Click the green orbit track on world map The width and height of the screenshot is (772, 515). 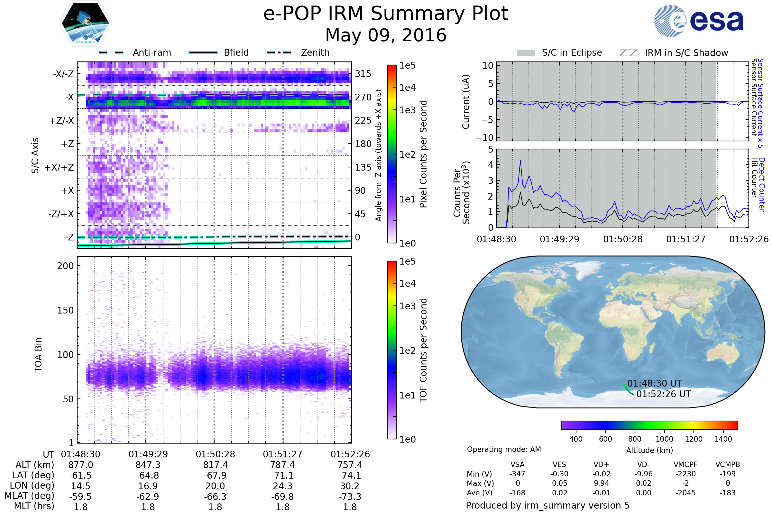pos(627,389)
